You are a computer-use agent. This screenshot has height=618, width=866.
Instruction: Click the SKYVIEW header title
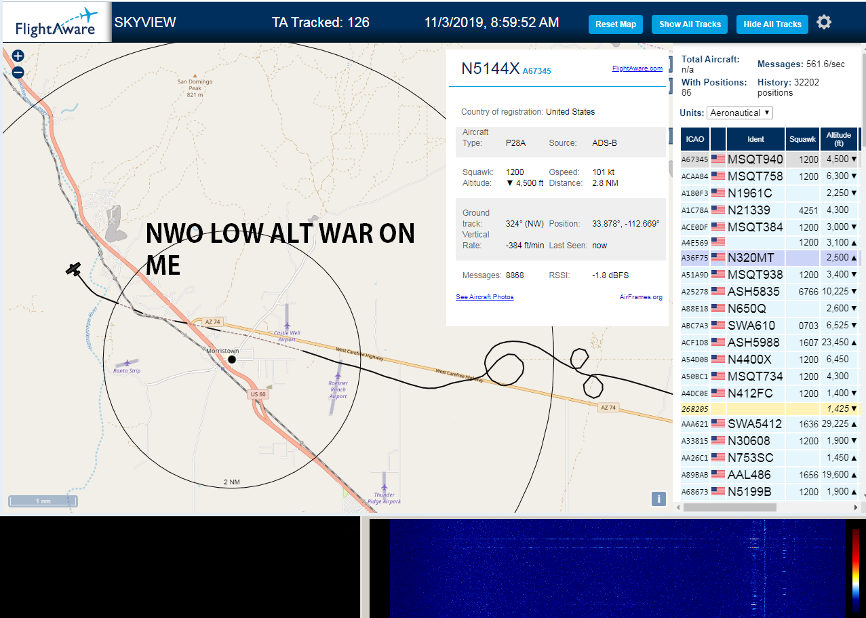(x=145, y=22)
